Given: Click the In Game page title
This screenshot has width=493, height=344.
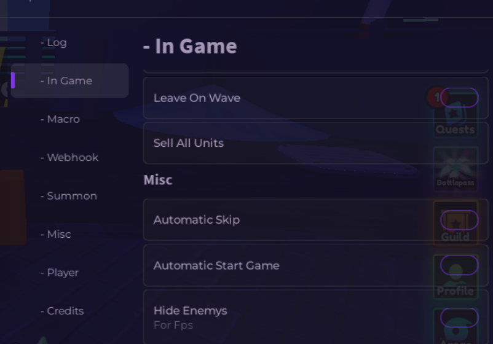Looking at the screenshot, I should pos(190,46).
